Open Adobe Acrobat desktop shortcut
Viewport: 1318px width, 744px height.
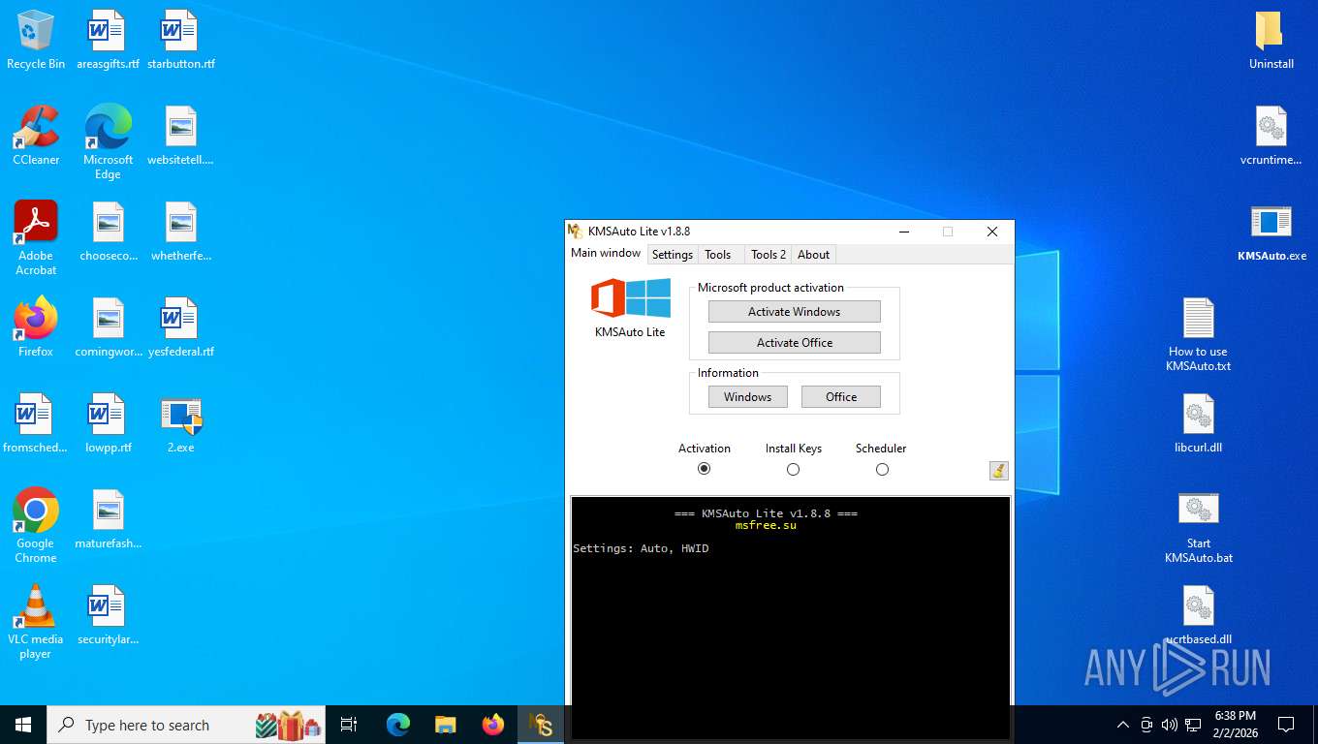click(x=36, y=238)
